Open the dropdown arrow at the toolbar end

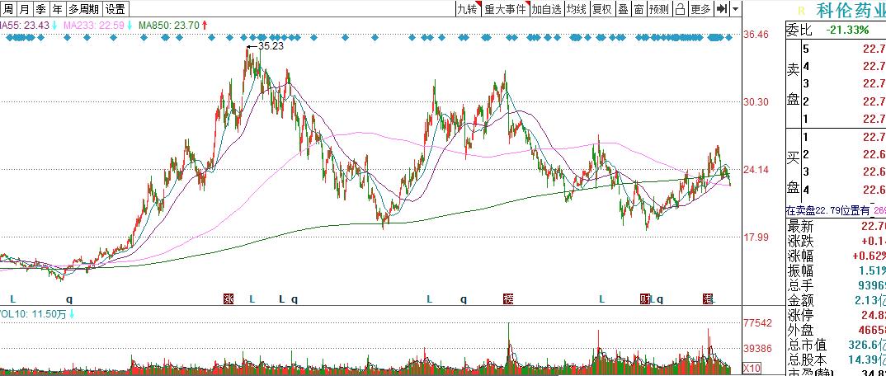click(735, 9)
